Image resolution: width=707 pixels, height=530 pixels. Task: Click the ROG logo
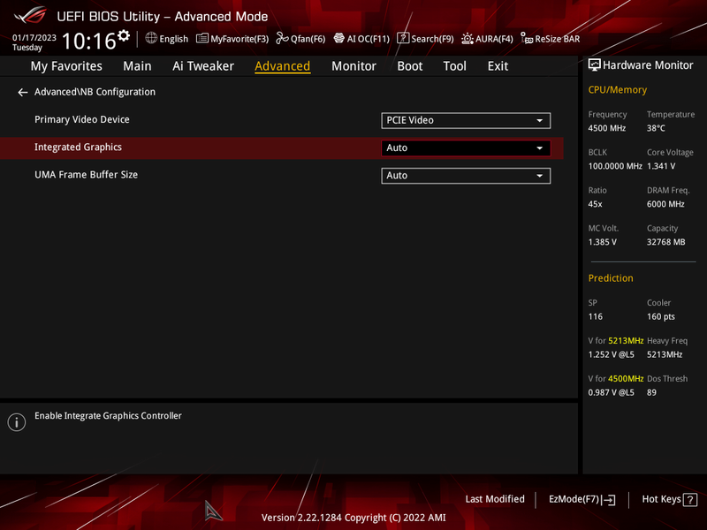point(30,15)
